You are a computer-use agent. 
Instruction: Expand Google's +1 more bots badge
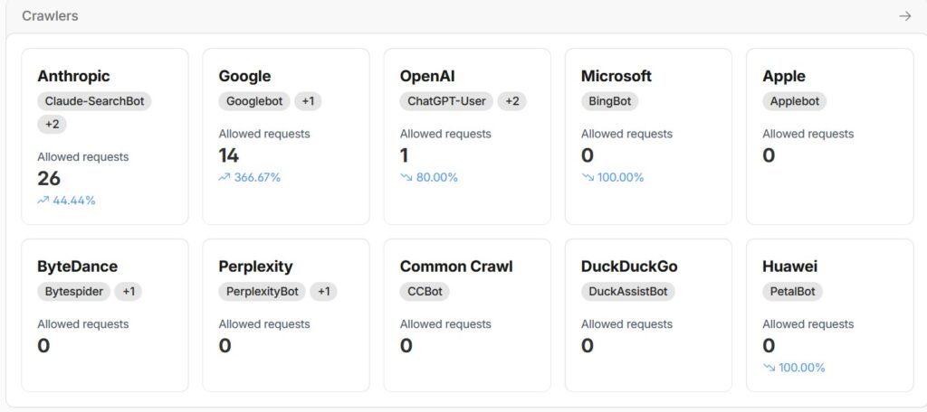[308, 101]
